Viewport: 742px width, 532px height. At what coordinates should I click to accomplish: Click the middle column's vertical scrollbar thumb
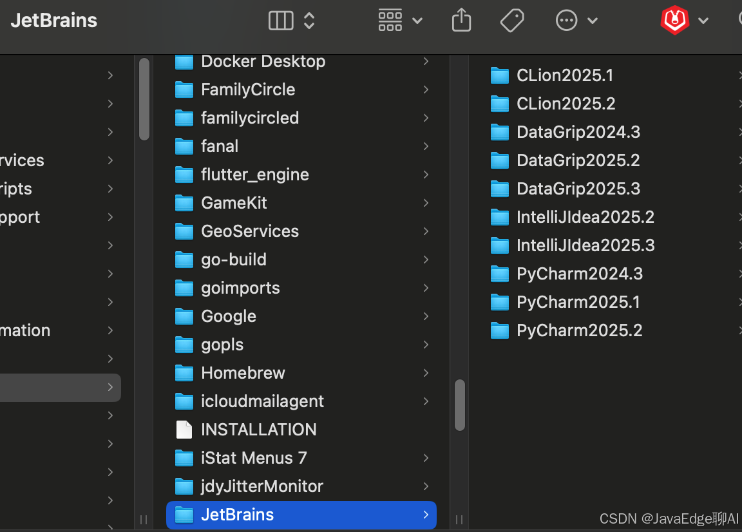tap(459, 405)
